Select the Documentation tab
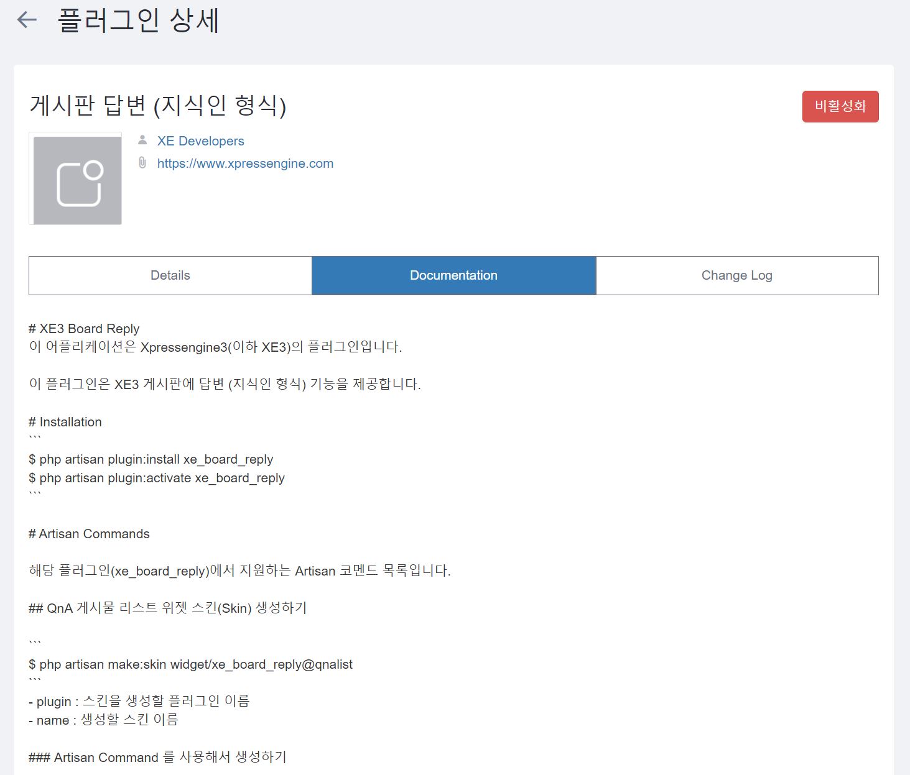Viewport: 910px width, 775px height. pyautogui.click(x=454, y=275)
